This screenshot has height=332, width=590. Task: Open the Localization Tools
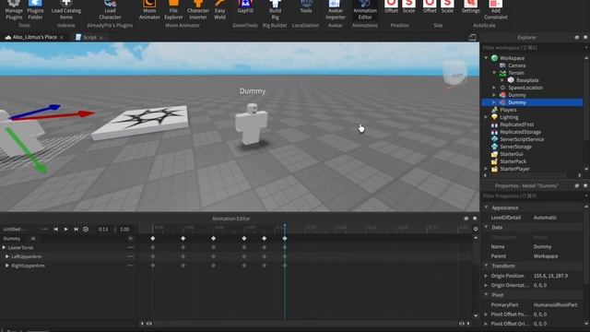306,7
